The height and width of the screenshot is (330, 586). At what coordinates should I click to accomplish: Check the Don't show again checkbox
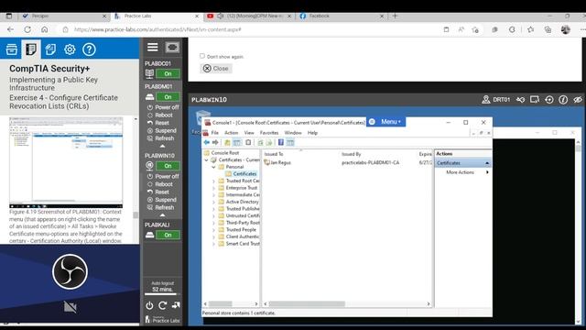point(202,56)
